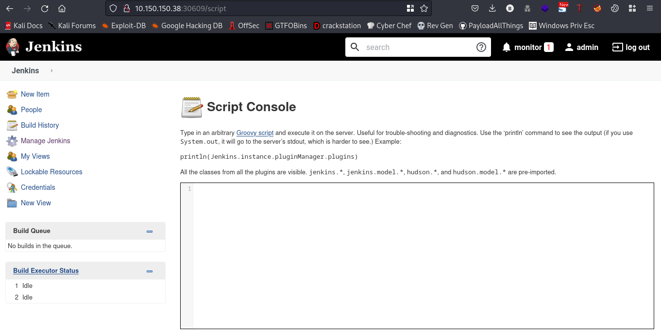Open the OffSec bookmark
Image resolution: width=661 pixels, height=334 pixels.
click(x=244, y=26)
